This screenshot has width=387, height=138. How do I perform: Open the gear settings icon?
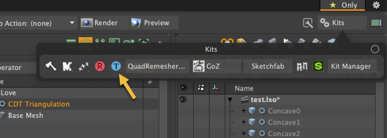(x=376, y=5)
